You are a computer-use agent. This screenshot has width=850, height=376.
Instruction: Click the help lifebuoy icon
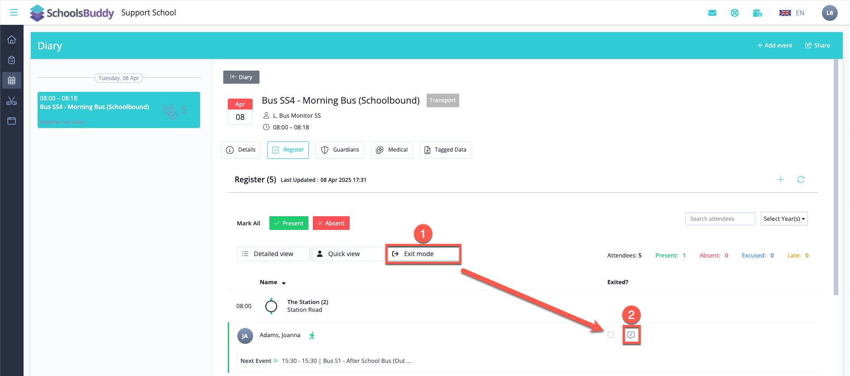point(735,13)
